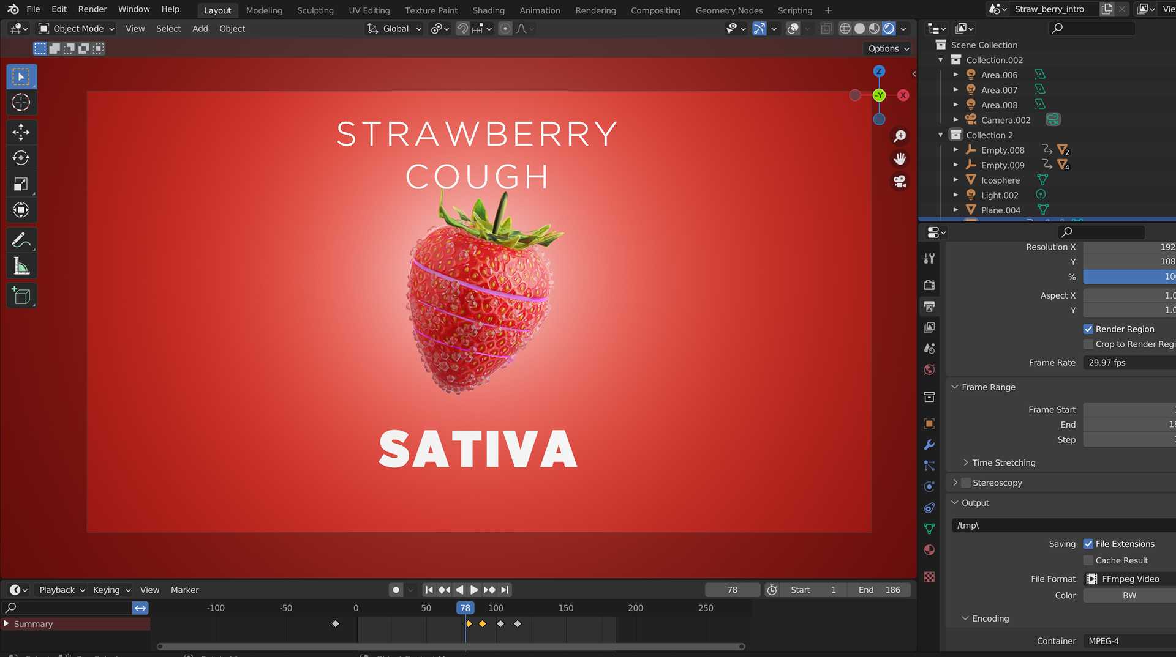The width and height of the screenshot is (1176, 657).
Task: Open the Texture properties tab
Action: coord(929,577)
